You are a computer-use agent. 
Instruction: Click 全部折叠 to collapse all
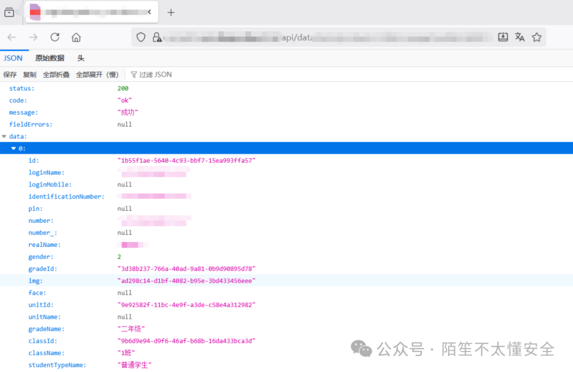click(56, 74)
